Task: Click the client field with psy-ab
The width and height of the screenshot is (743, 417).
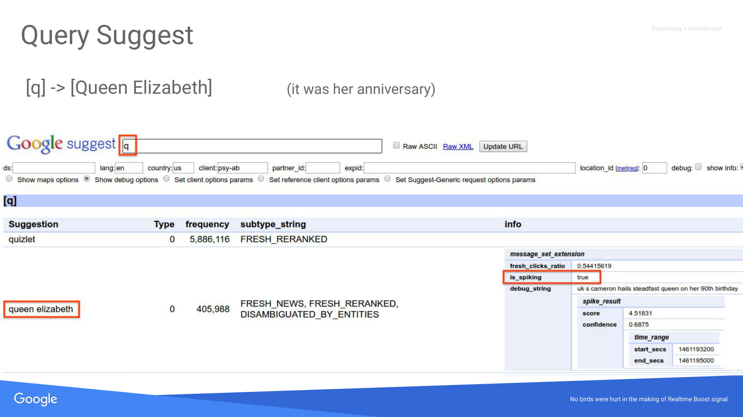Action: (x=242, y=168)
